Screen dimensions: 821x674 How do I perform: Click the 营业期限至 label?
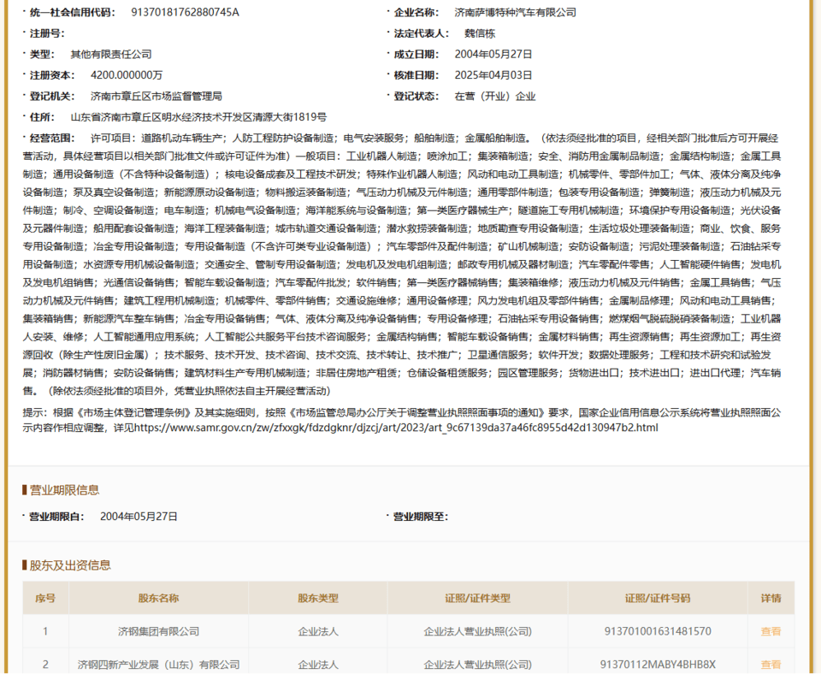pos(421,517)
